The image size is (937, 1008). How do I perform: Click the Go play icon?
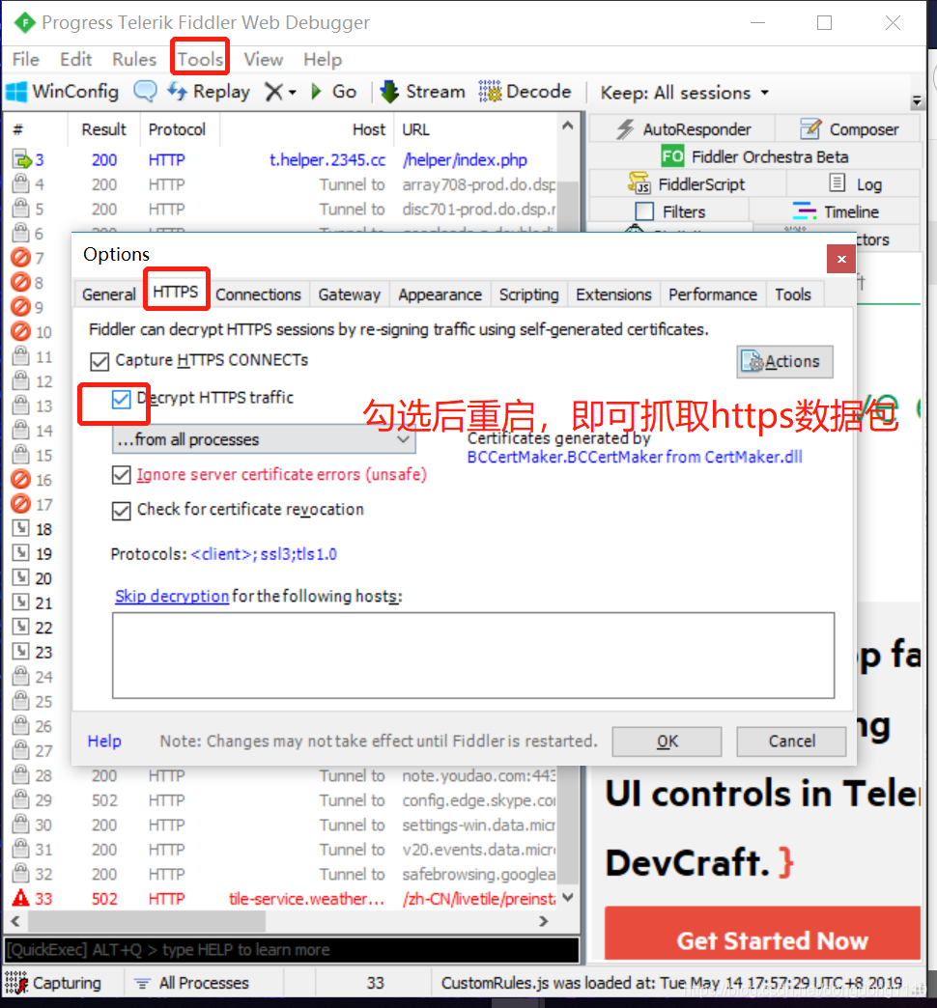[x=316, y=92]
